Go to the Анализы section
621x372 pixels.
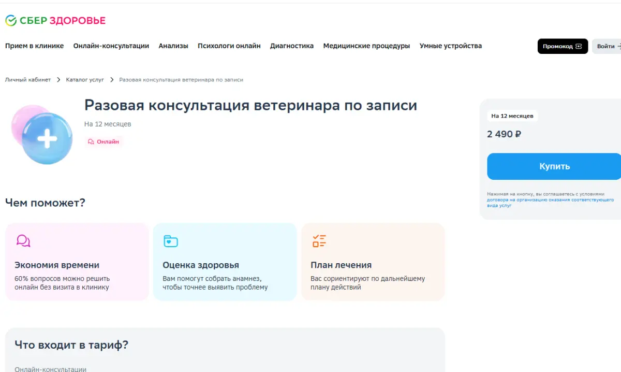pyautogui.click(x=173, y=46)
